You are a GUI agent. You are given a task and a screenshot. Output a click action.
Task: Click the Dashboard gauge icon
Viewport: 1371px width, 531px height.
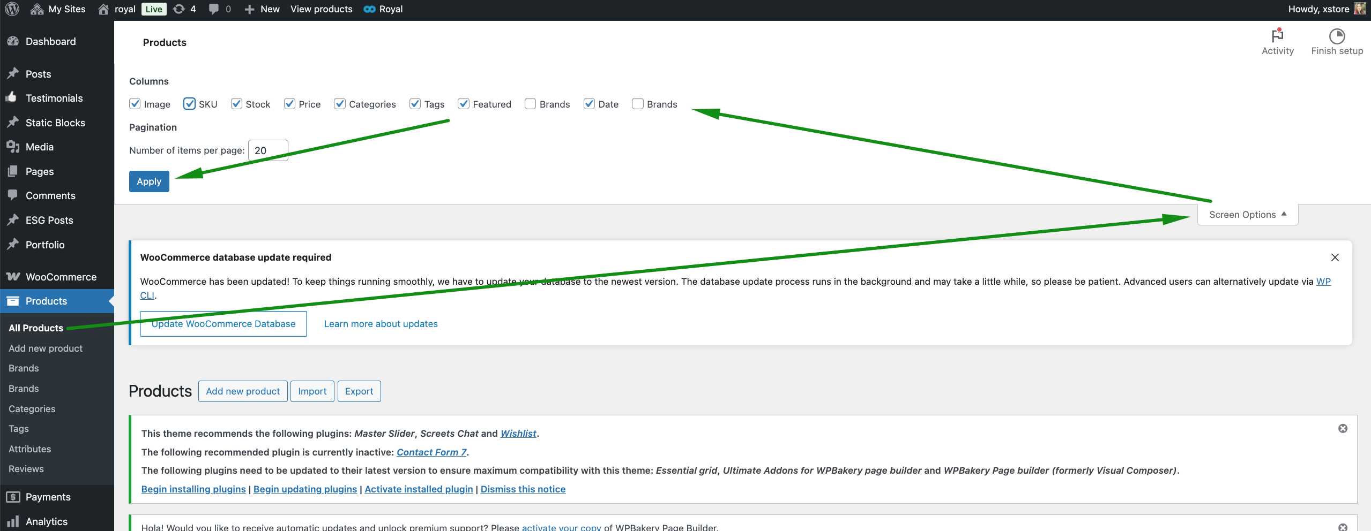click(13, 41)
